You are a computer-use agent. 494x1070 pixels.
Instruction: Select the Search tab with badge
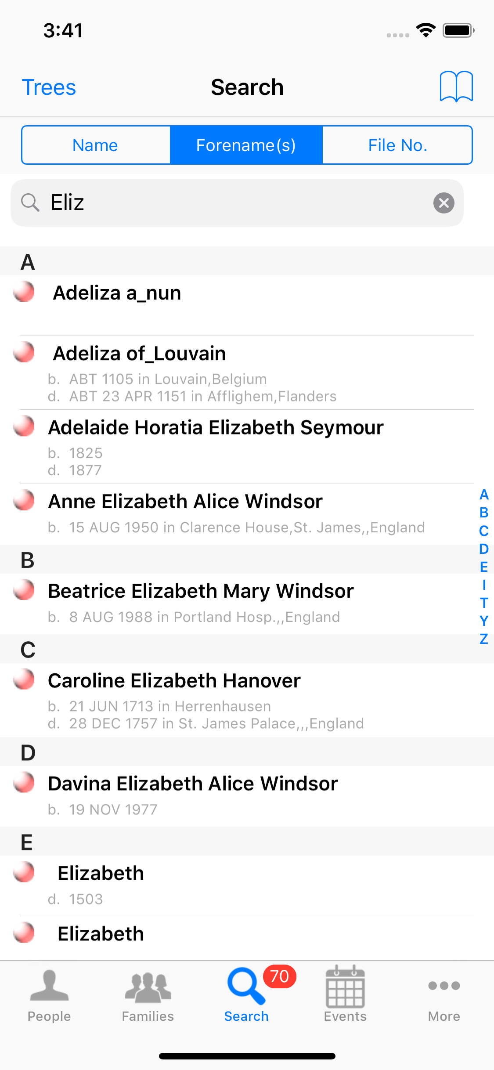pos(247,995)
